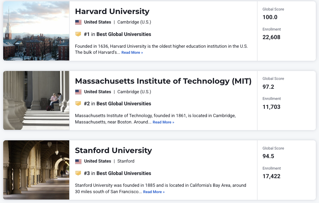Expand Harvard's description with Read More
The width and height of the screenshot is (319, 203).
132,53
